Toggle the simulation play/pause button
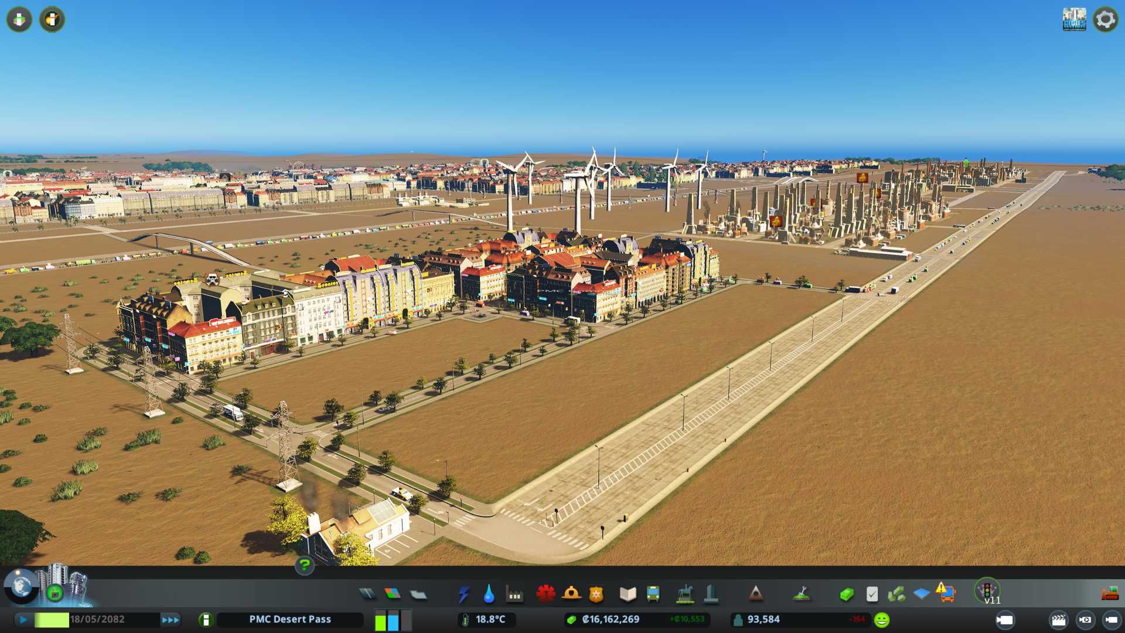 [23, 620]
